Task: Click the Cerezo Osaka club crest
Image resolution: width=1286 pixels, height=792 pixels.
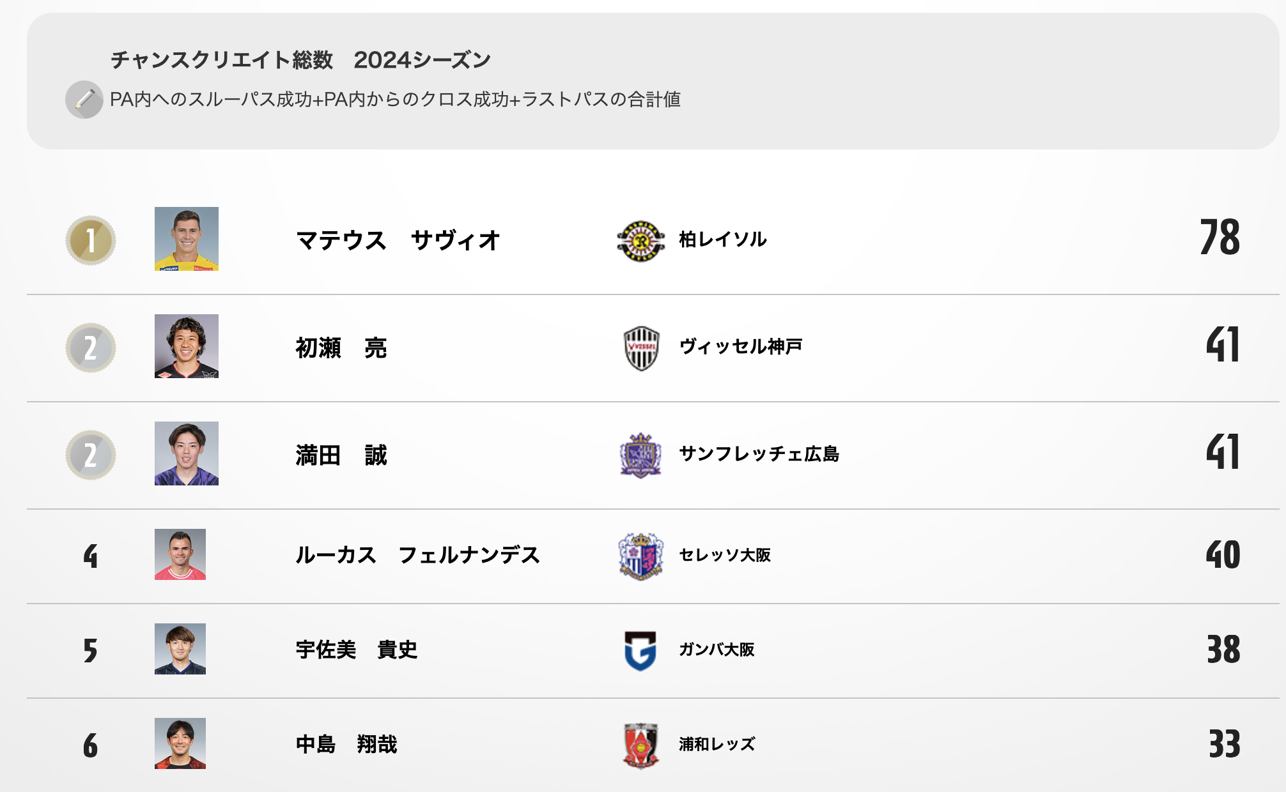Action: (640, 556)
